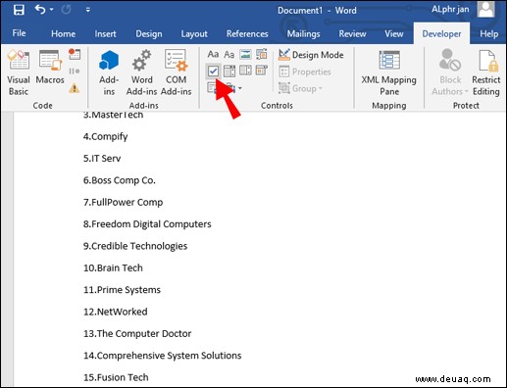507x388 pixels.
Task: Switch to the Home tab
Action: coord(63,33)
